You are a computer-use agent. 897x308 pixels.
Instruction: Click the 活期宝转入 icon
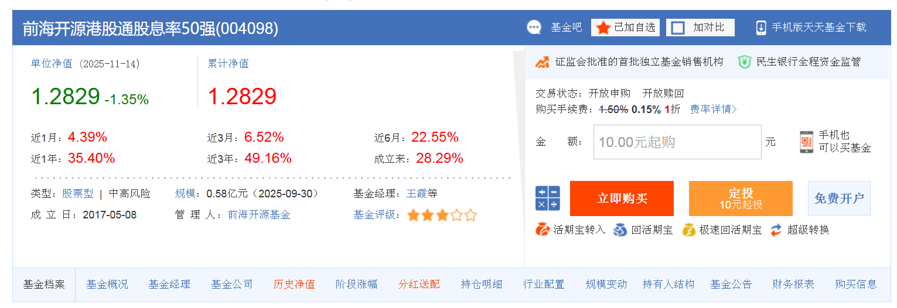(x=542, y=230)
